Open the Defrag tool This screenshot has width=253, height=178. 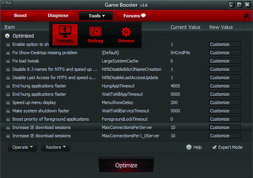96,35
